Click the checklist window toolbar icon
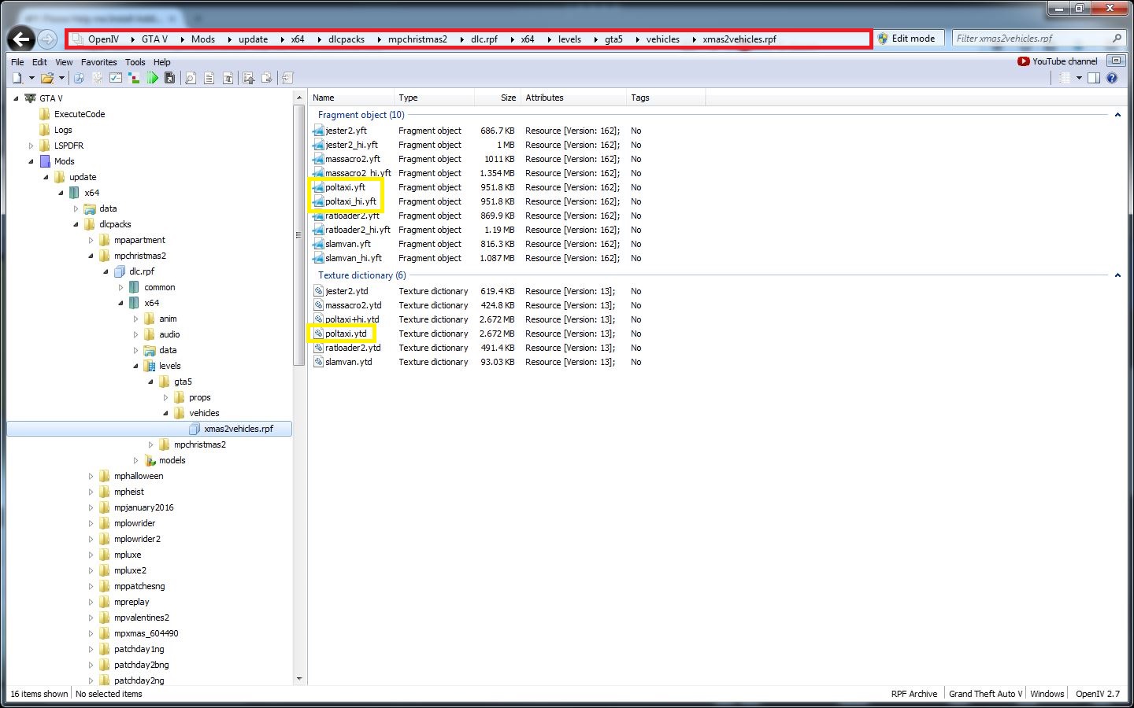This screenshot has width=1134, height=708. click(x=116, y=78)
